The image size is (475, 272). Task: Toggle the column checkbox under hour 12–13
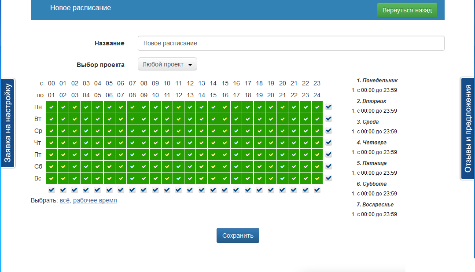point(190,190)
